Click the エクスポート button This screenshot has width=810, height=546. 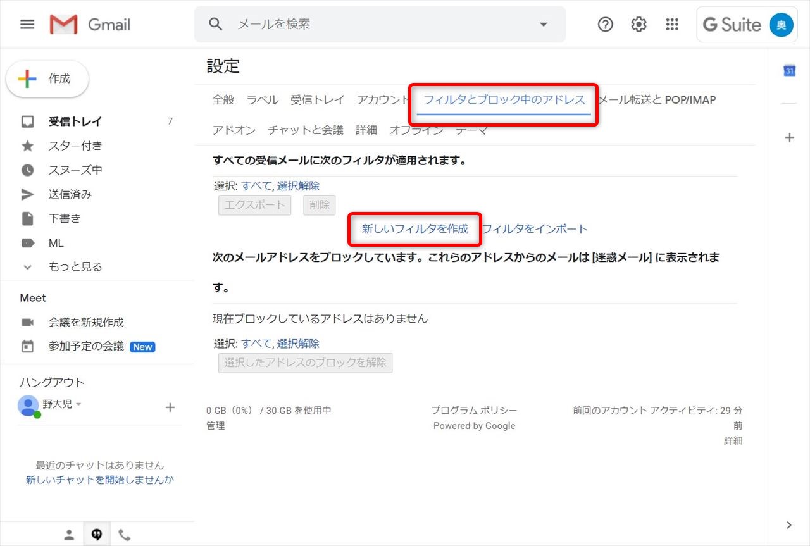click(x=255, y=205)
